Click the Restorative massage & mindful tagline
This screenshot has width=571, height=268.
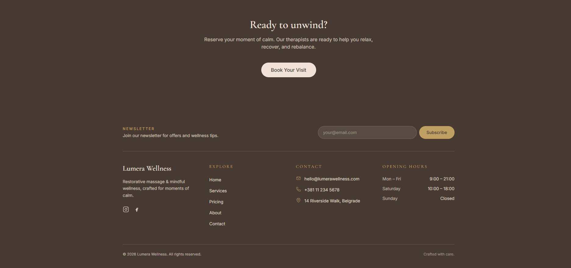coord(156,188)
